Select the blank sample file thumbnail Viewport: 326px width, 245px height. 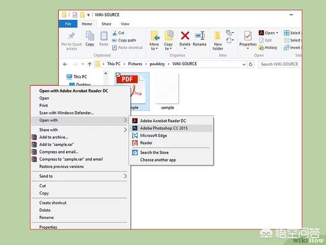pyautogui.click(x=167, y=89)
